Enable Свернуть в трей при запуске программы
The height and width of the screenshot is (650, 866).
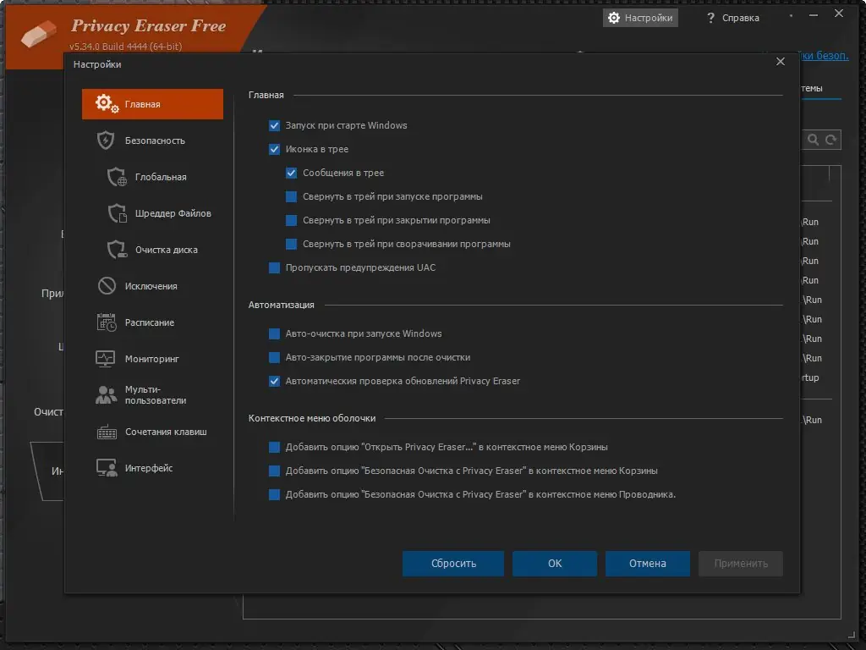coord(291,196)
